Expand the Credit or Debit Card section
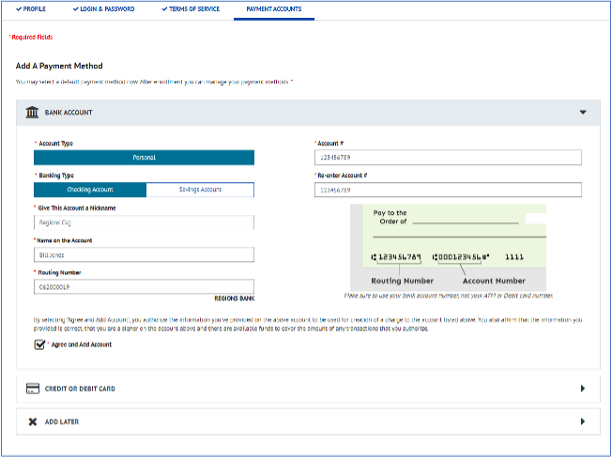 [582, 389]
